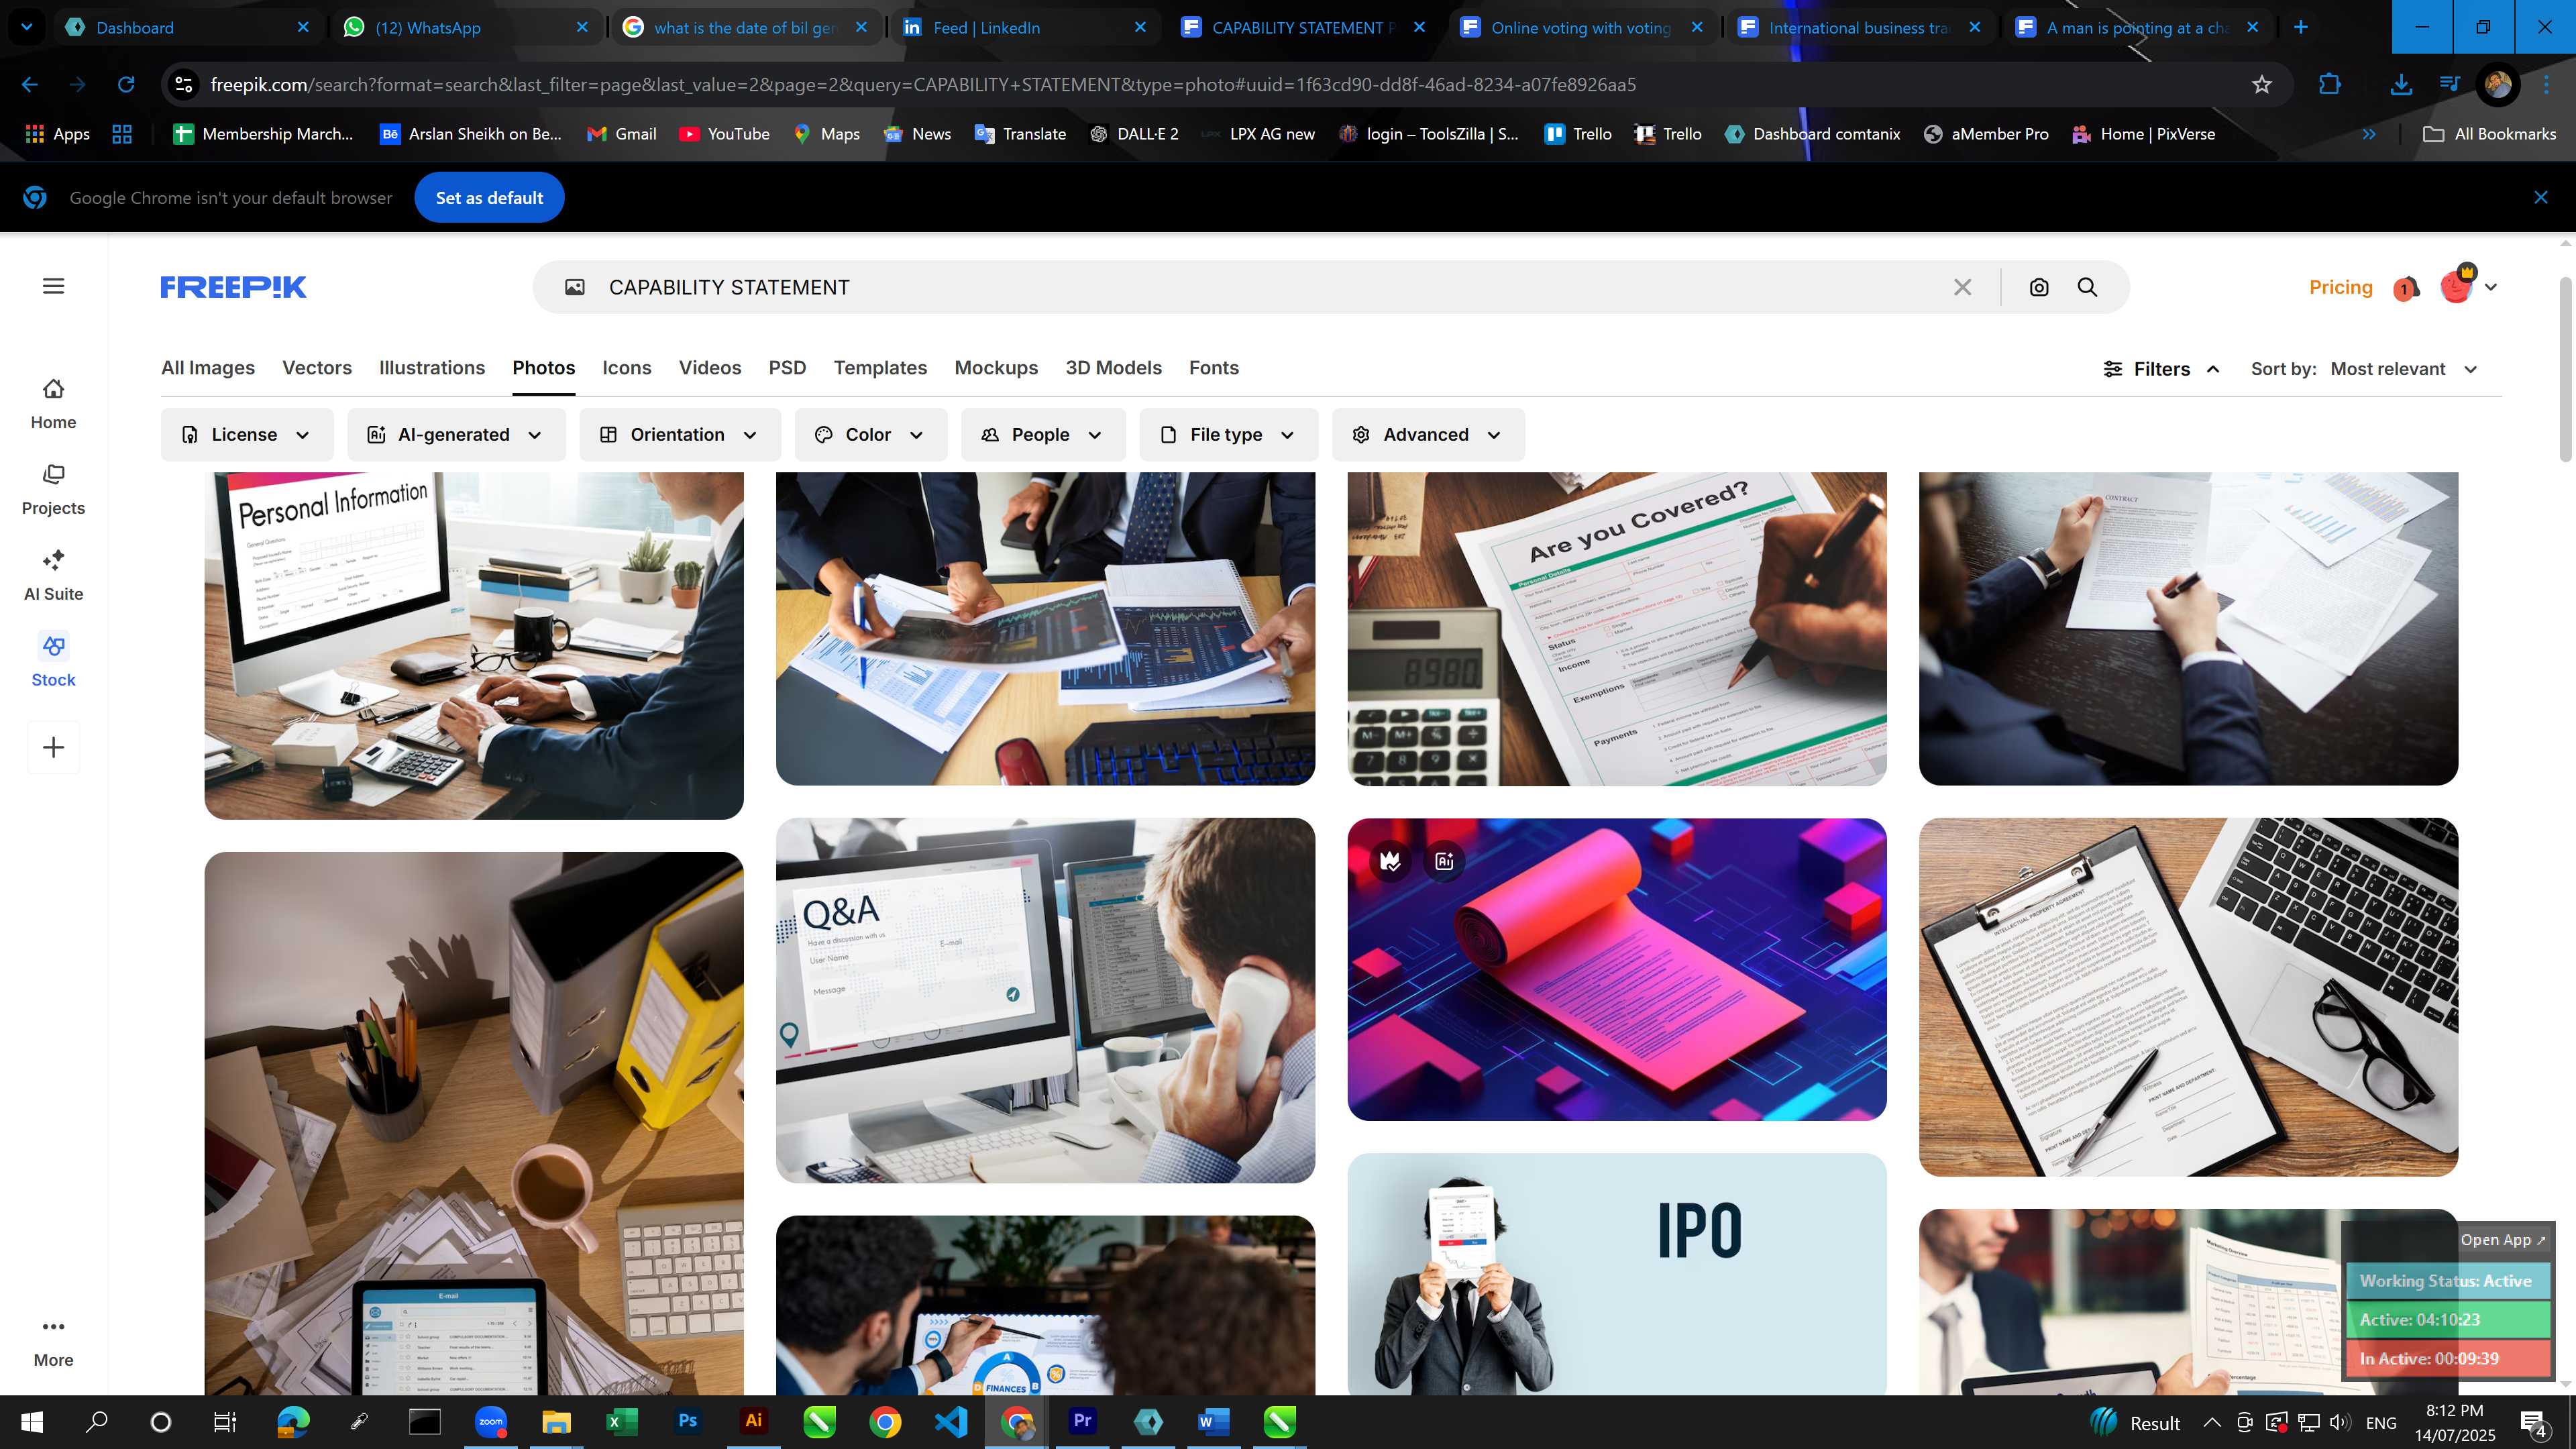Open the Feed | LinkedIn browser tab

pos(1024,28)
